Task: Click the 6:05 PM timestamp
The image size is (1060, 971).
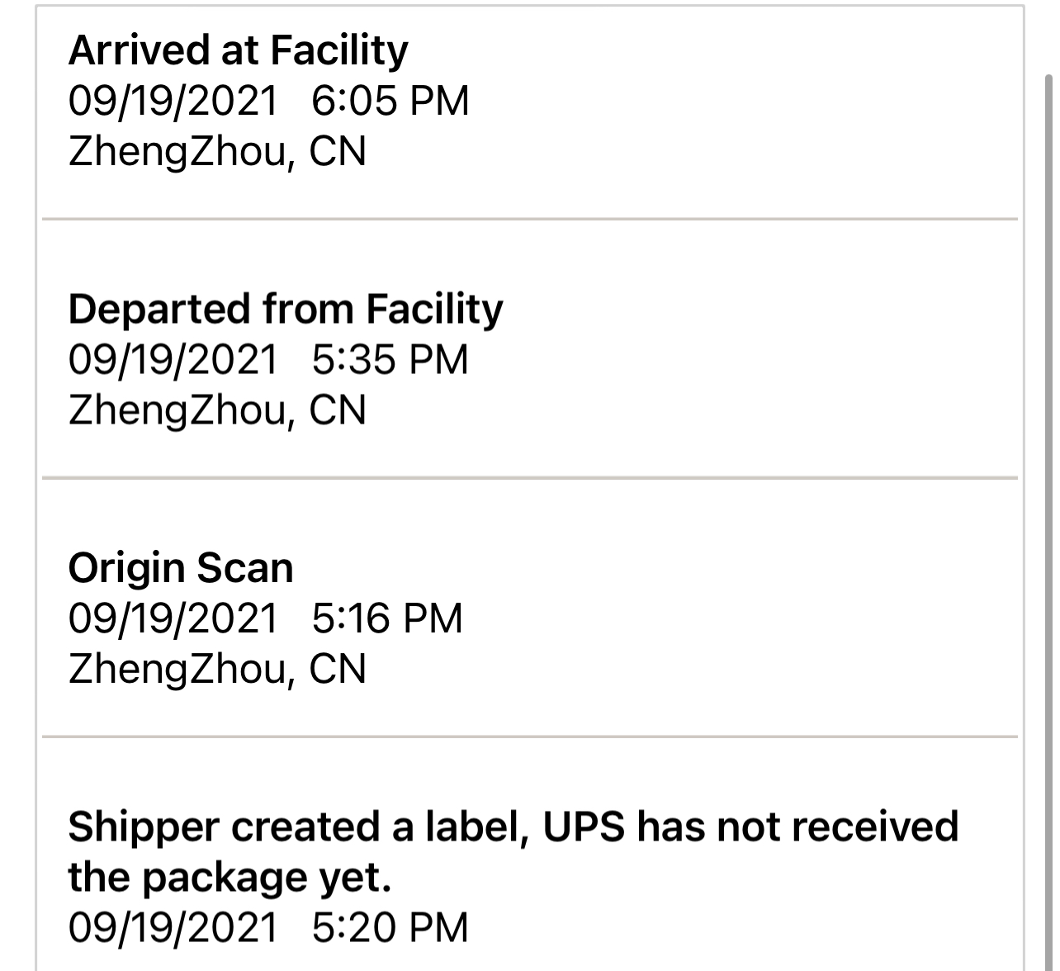Action: (390, 101)
